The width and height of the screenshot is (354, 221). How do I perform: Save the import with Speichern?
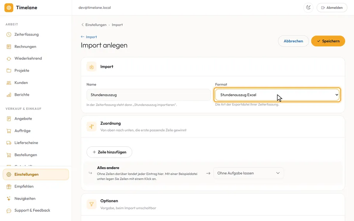328,41
